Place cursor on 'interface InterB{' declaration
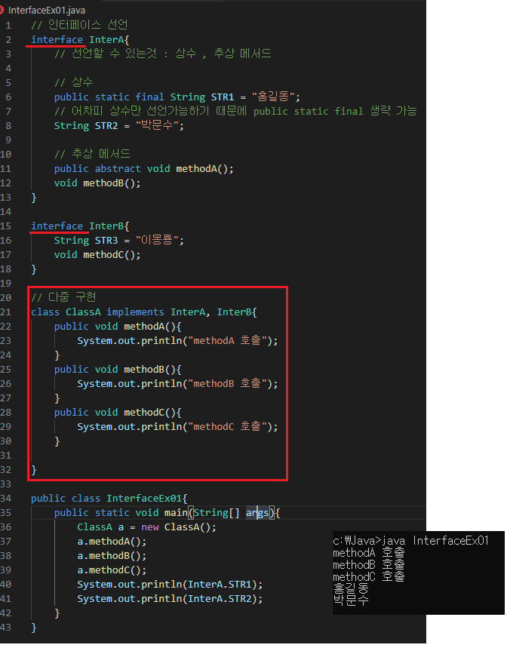507x651 pixels. pyautogui.click(x=80, y=226)
